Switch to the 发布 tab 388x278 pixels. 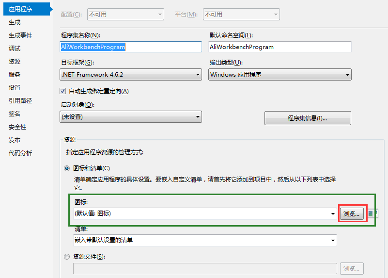pyautogui.click(x=15, y=140)
